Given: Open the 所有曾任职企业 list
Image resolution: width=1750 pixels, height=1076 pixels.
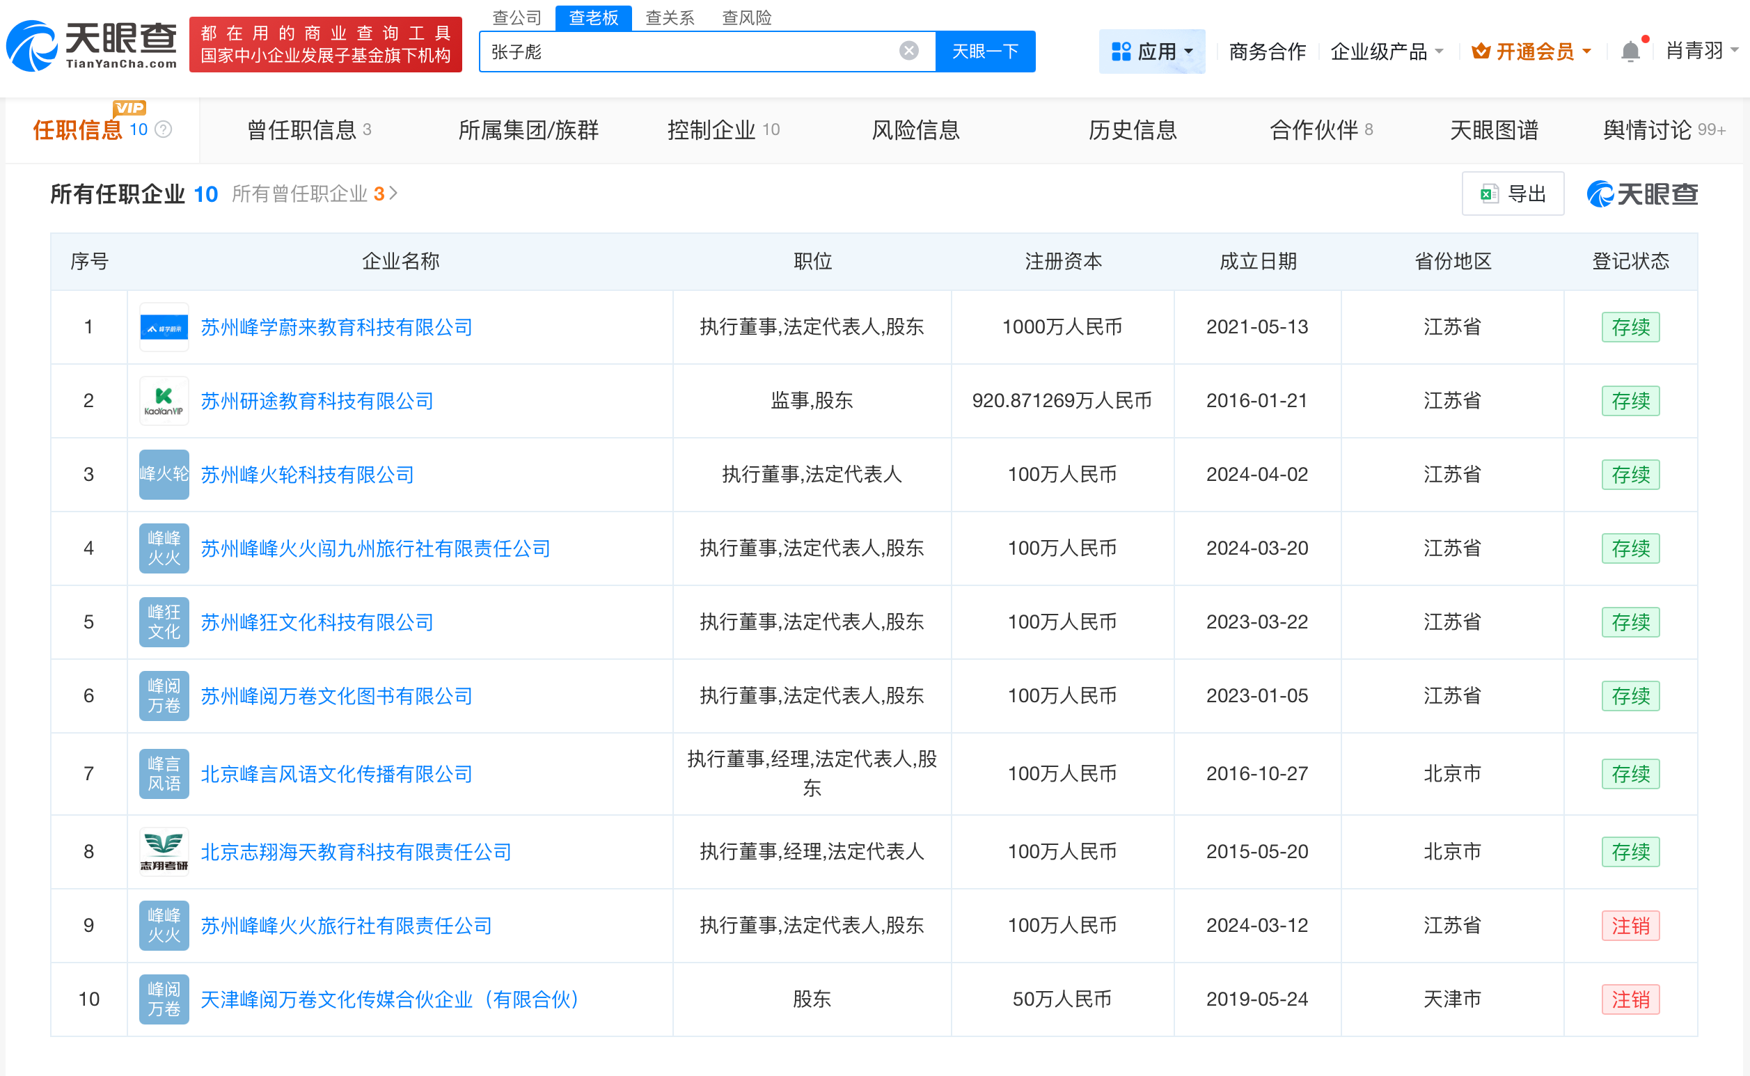Looking at the screenshot, I should pos(305,193).
